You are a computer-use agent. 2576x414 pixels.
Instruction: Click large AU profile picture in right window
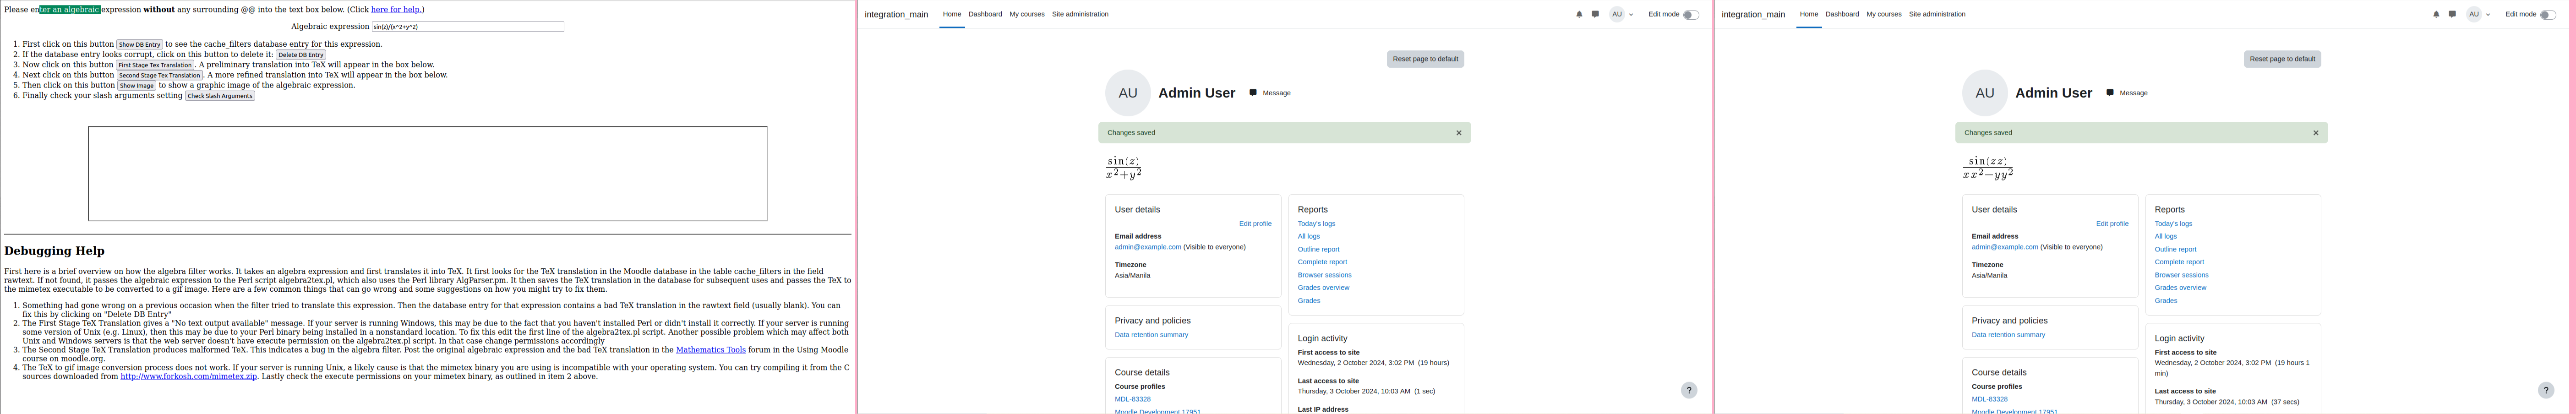pos(1985,93)
